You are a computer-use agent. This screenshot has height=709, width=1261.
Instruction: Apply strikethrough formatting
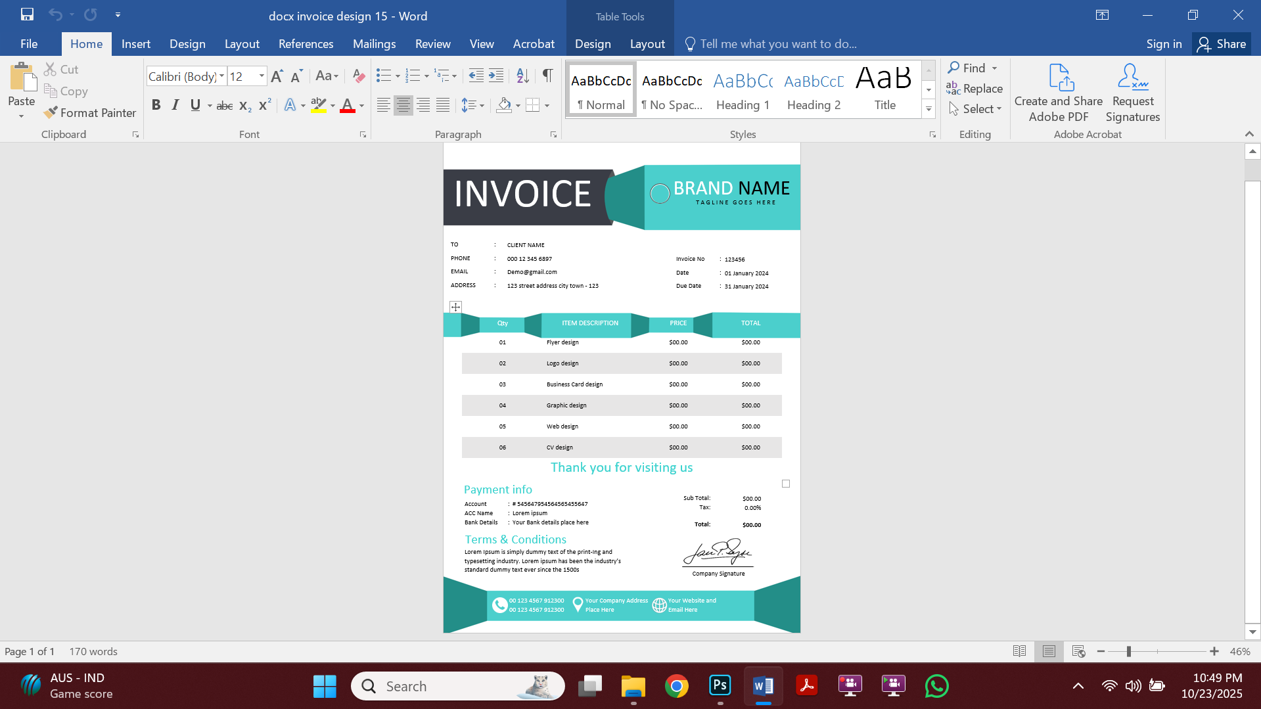[x=224, y=104]
